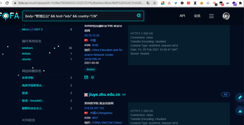Open the purple extension with badge 11
The width and height of the screenshot is (244, 125).
[x=234, y=3]
